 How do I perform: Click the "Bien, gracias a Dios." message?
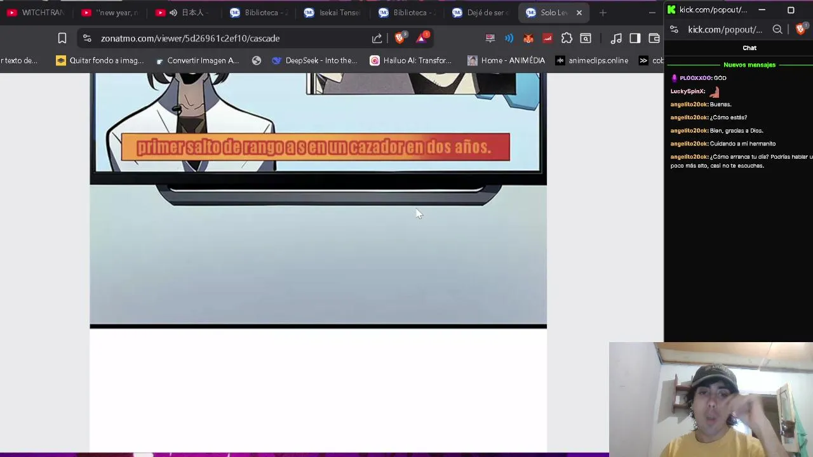pos(737,131)
